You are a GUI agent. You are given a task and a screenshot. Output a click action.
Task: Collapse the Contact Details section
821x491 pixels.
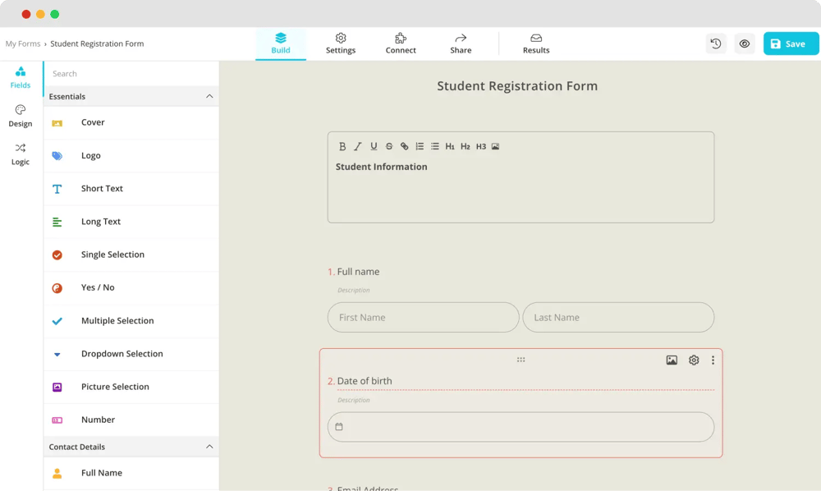click(x=209, y=447)
